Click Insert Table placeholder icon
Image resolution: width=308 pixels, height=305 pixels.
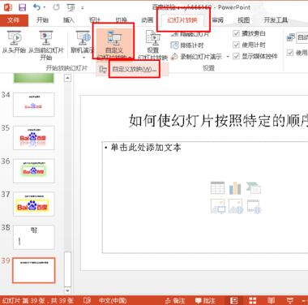point(217,188)
